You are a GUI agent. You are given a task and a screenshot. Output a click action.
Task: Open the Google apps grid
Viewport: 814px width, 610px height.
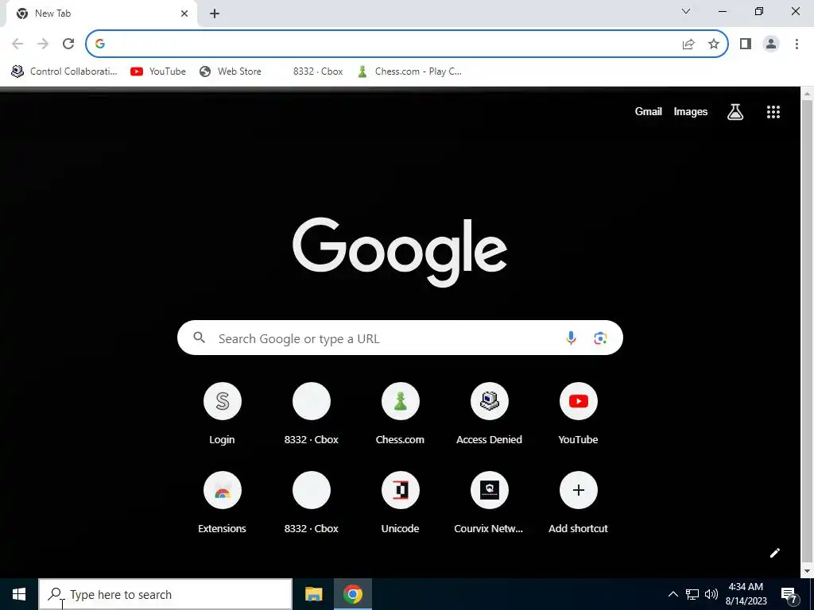773,111
